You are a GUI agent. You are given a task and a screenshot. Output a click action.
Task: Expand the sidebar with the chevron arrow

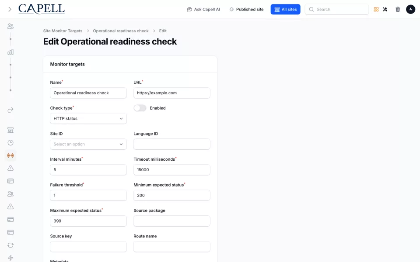(x=10, y=9)
